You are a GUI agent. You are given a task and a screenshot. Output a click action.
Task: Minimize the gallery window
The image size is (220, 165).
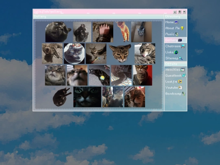tap(175, 12)
